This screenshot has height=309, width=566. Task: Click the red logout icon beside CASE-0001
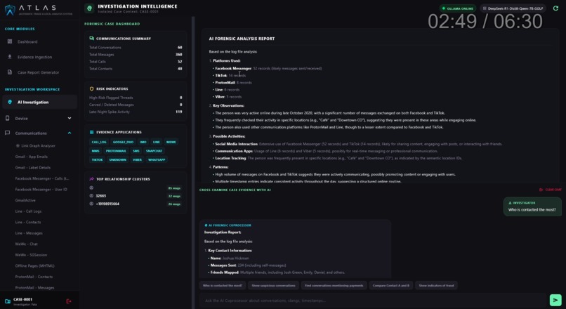(x=69, y=301)
